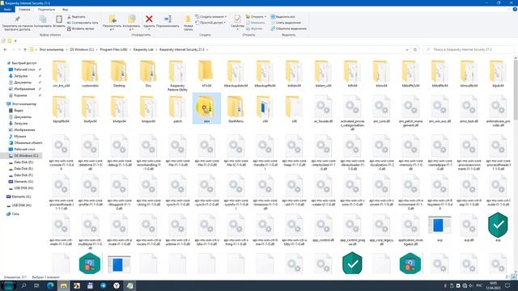The height and width of the screenshot is (291, 518).
Task: Click Paste shortcut (Вставить ярлык) in ribbon
Action: [x=81, y=29]
